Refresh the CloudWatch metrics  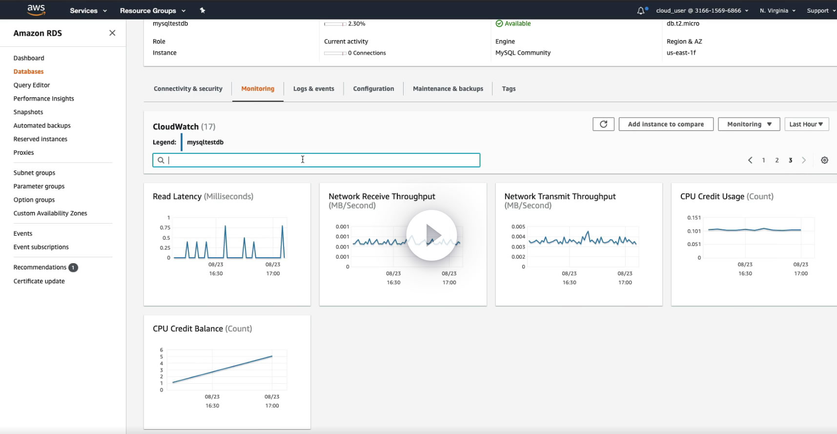(603, 124)
